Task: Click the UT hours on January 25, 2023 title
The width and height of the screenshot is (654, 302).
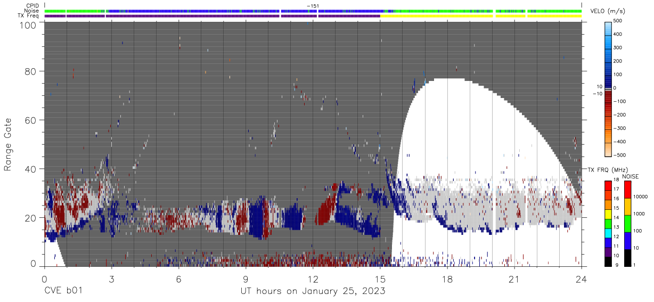Action: (x=312, y=291)
